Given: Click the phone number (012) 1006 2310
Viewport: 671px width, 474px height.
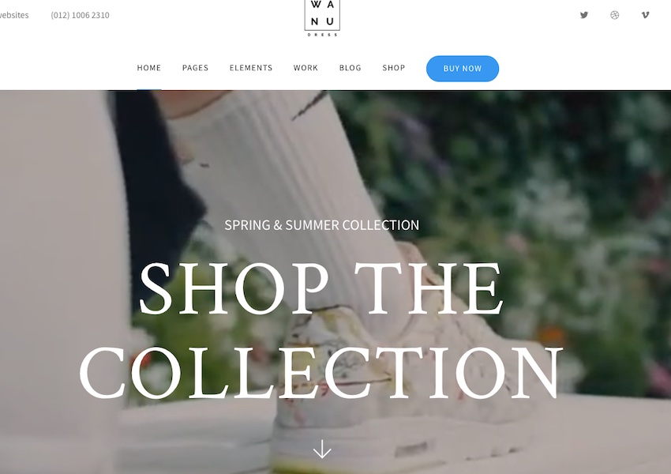Looking at the screenshot, I should click(x=80, y=15).
